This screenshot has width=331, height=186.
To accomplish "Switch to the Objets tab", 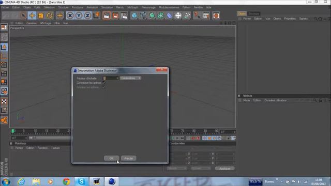I will [x=242, y=13].
